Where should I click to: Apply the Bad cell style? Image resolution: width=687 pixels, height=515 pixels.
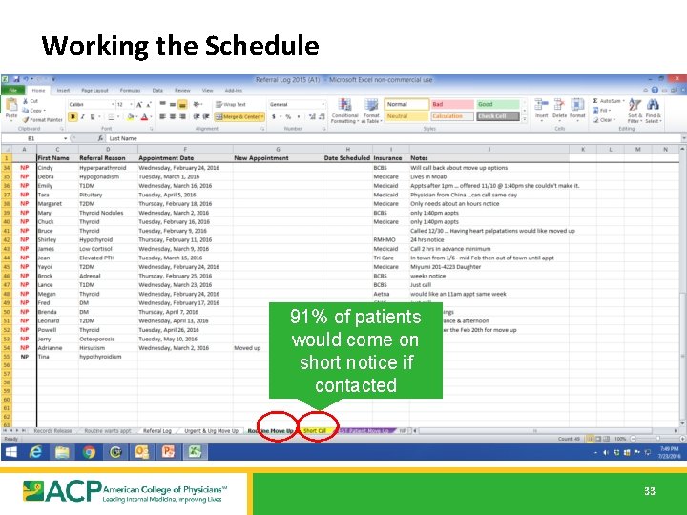tap(452, 104)
